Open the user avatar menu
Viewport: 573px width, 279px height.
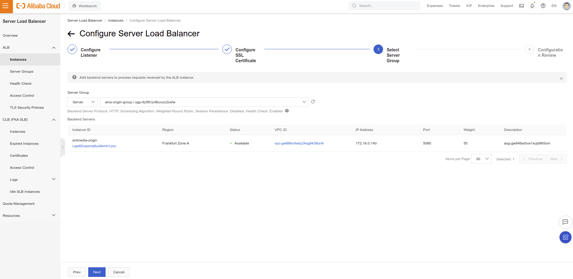point(566,6)
